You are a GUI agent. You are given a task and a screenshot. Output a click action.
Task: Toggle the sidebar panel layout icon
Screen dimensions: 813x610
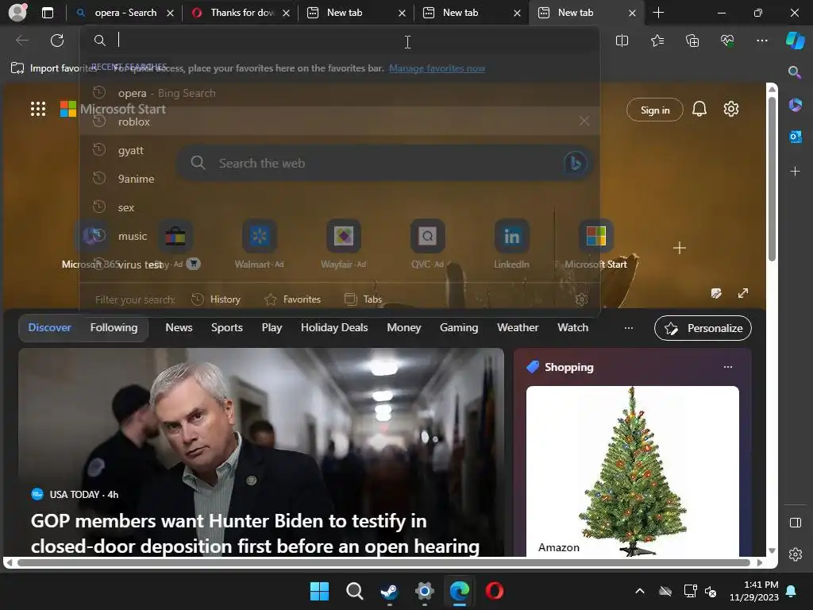click(x=795, y=523)
